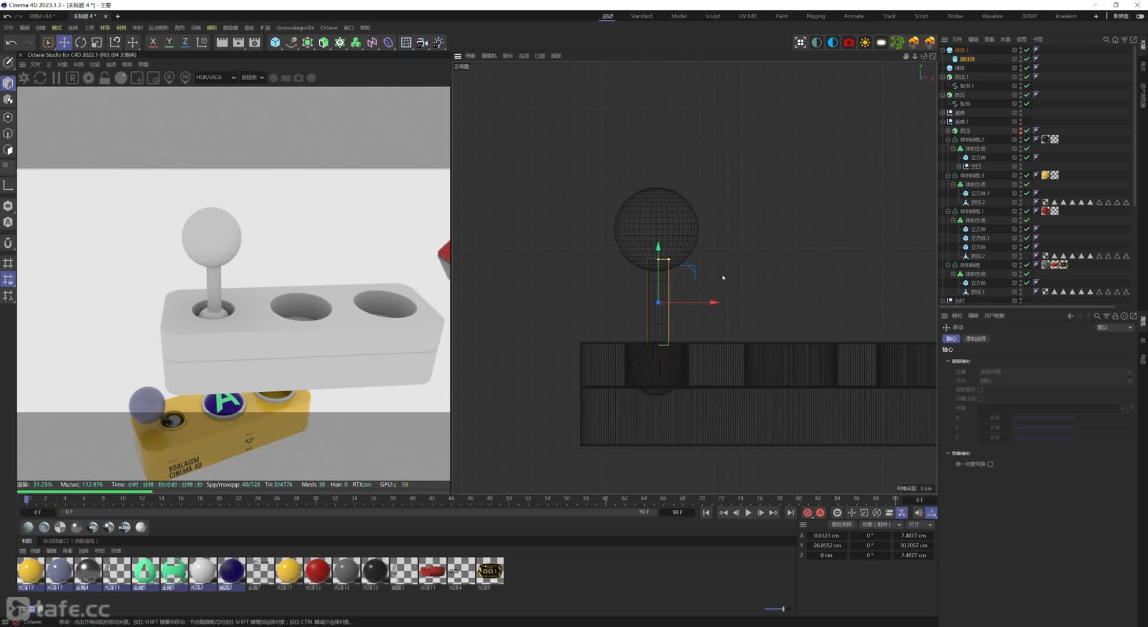Select the dark blue 镜面2 material swatch
The height and width of the screenshot is (627, 1148).
click(231, 571)
